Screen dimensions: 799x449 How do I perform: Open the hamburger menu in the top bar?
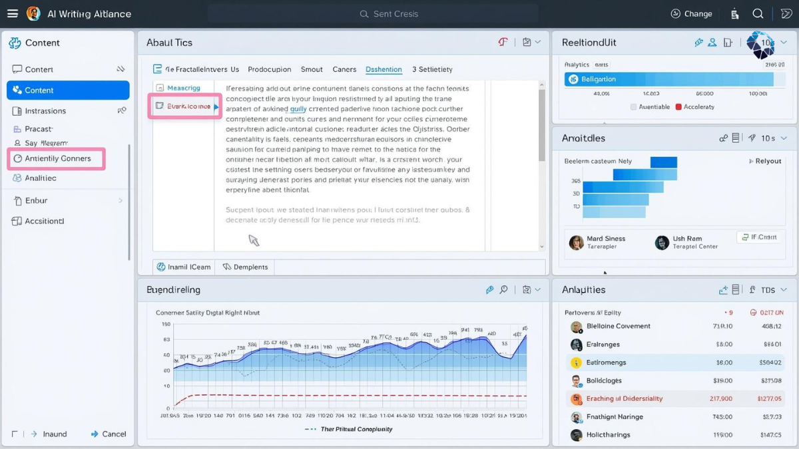(12, 13)
